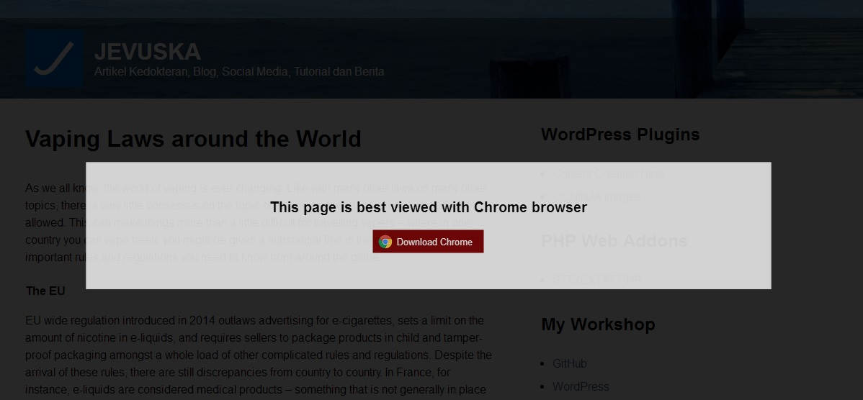Screen dimensions: 863x400
Task: Click the 'Vaping Laws around the World' title
Action: [x=193, y=139]
